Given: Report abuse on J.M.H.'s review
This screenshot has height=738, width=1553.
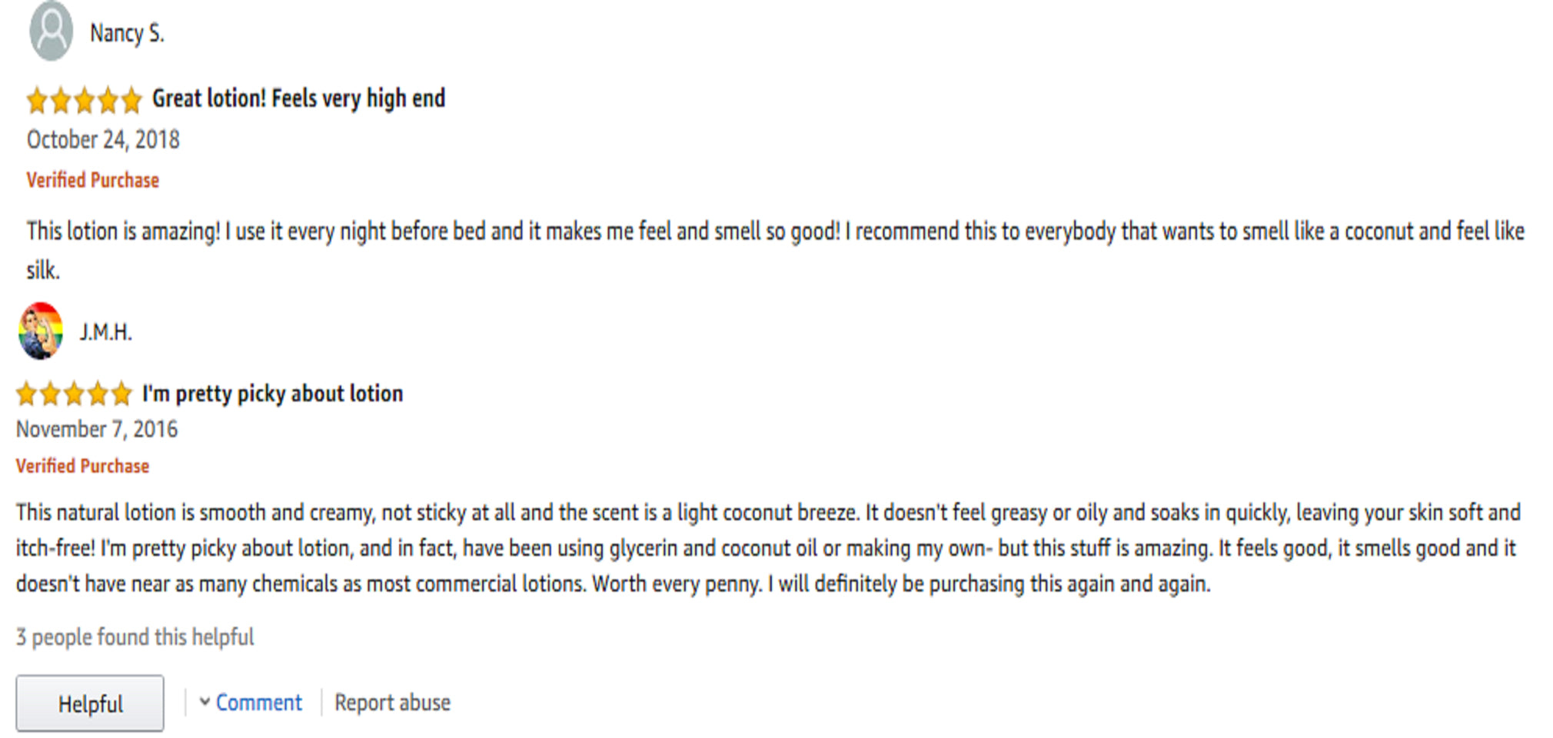Looking at the screenshot, I should coord(393,703).
